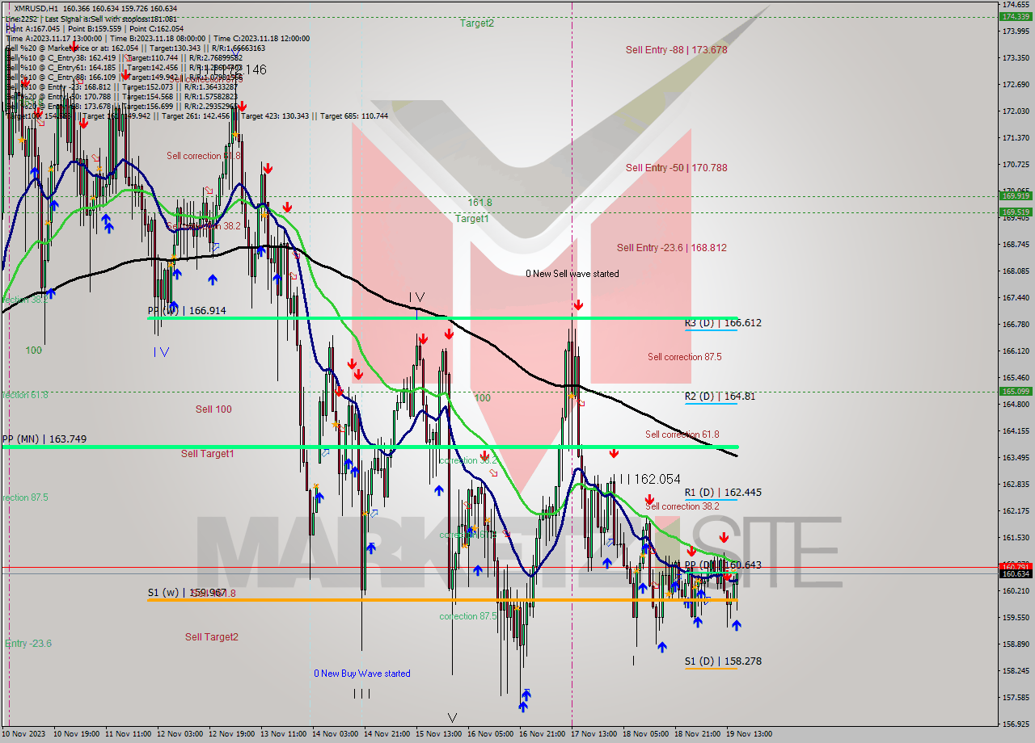This screenshot has width=1035, height=743.
Task: Click the green 169.919 price tag
Action: 1016,196
